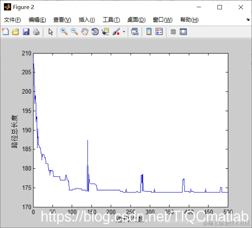Image resolution: width=252 pixels, height=228 pixels.
Task: Click the y-axis tick label 190
Action: tap(27, 130)
